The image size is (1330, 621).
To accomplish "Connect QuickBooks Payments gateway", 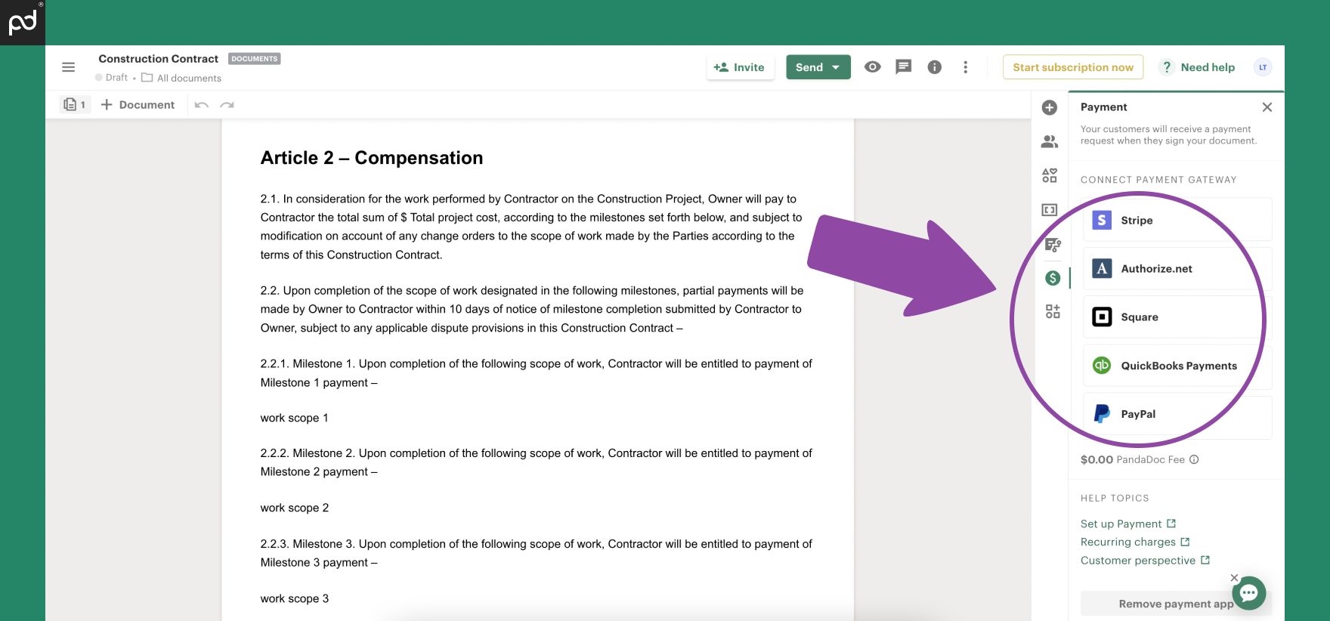I will point(1177,366).
